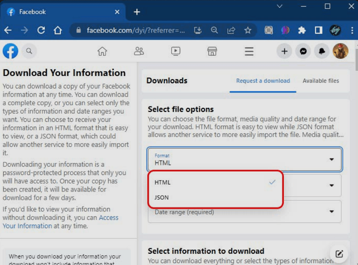Open the Chrome extensions puzzle icon
The height and width of the screenshot is (265, 358).
[302, 30]
